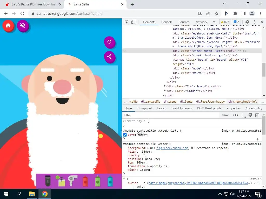Click div.santaselfie in the breadcrumb
This screenshot has width=266, height=199.
(151, 102)
